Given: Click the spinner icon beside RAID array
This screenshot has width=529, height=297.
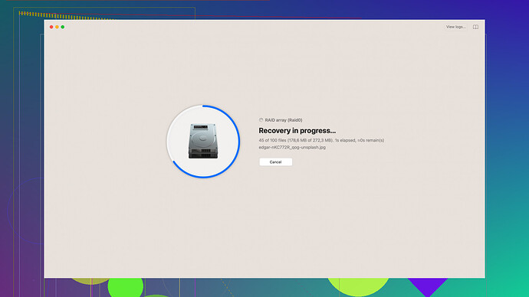Looking at the screenshot, I should pos(261,120).
